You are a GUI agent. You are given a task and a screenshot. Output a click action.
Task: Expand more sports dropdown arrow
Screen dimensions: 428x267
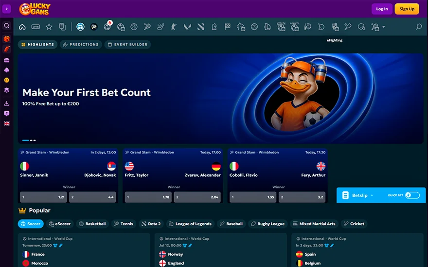(x=384, y=27)
